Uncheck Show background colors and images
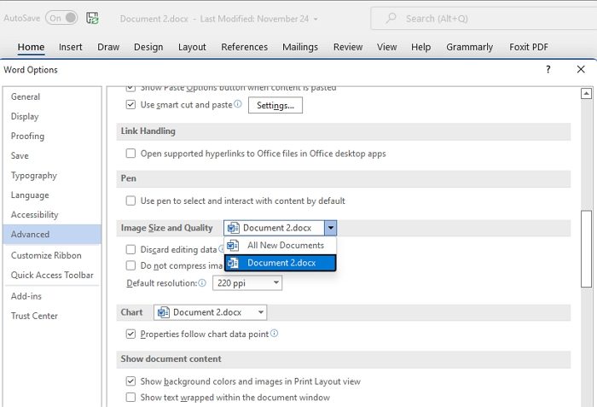This screenshot has width=597, height=407. click(x=130, y=381)
